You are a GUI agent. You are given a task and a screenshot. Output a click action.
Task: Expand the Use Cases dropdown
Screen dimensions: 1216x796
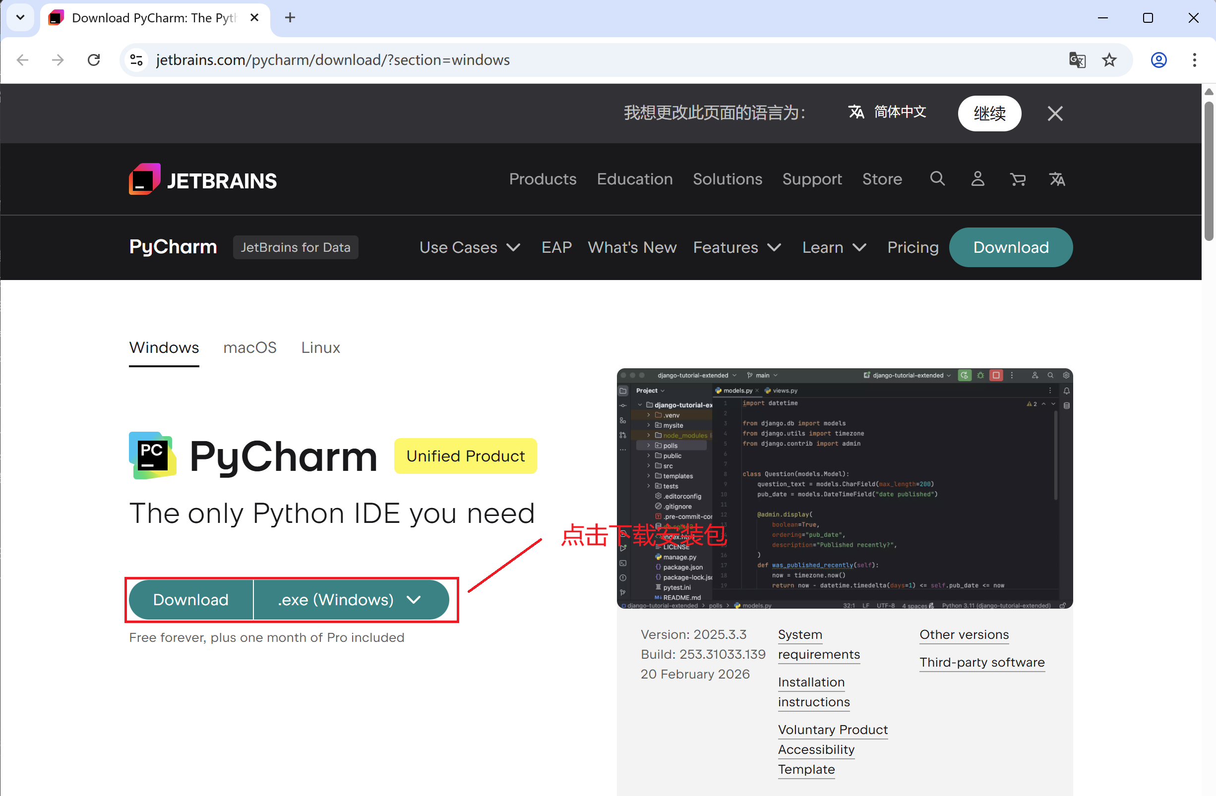click(469, 247)
